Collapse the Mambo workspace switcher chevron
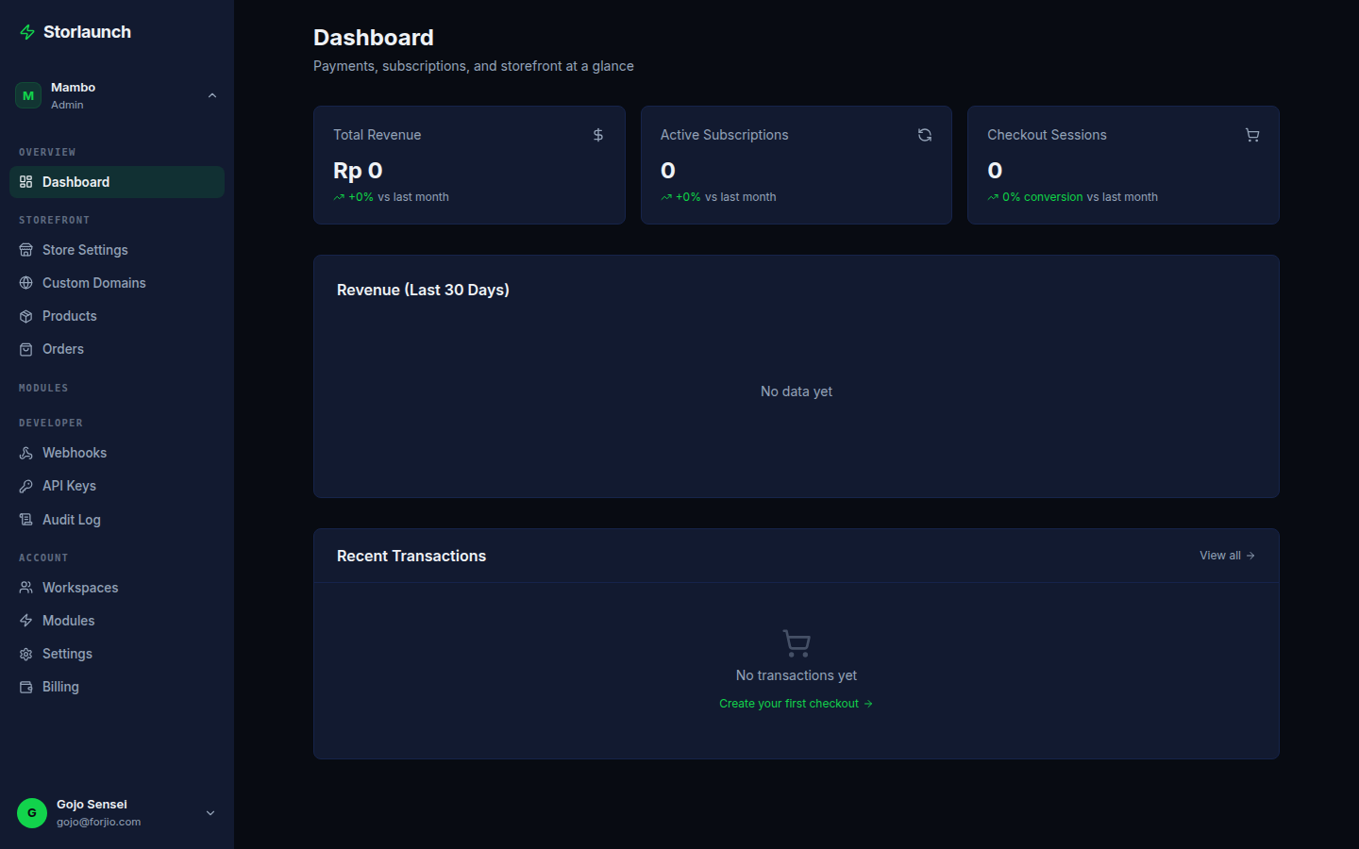The height and width of the screenshot is (849, 1359). click(x=212, y=95)
